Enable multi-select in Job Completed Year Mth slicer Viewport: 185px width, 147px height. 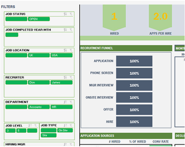(x=65, y=30)
